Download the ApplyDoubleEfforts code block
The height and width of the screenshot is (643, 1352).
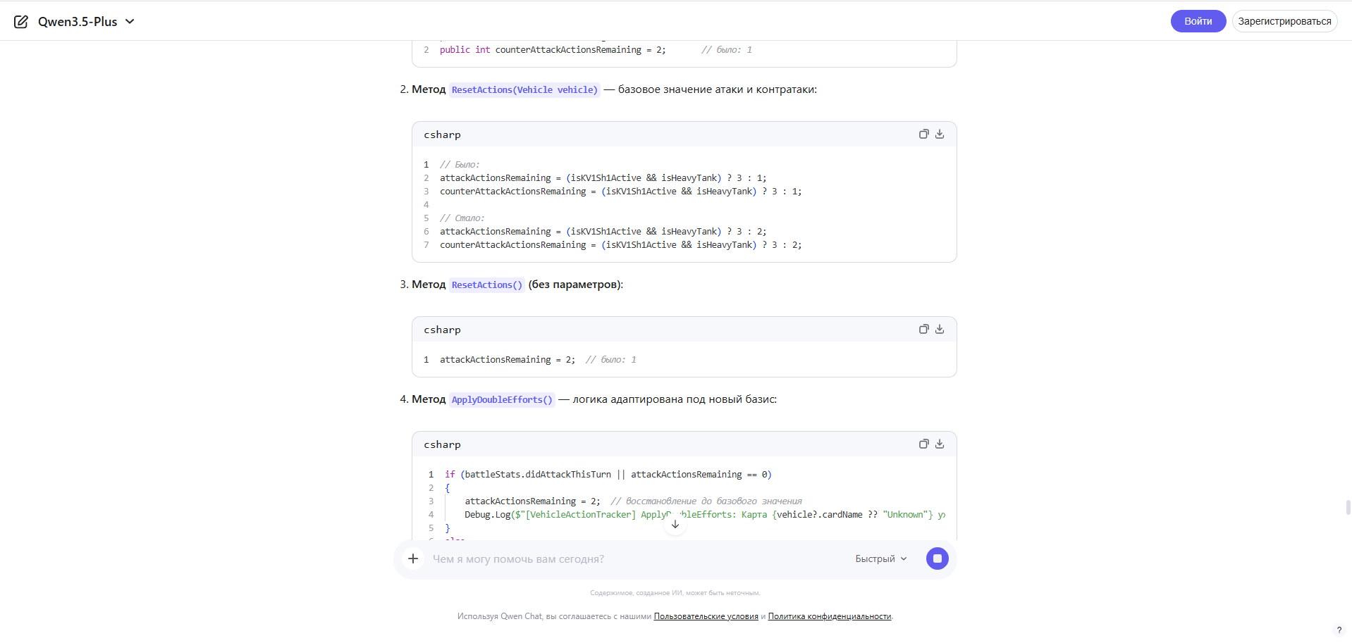[940, 444]
